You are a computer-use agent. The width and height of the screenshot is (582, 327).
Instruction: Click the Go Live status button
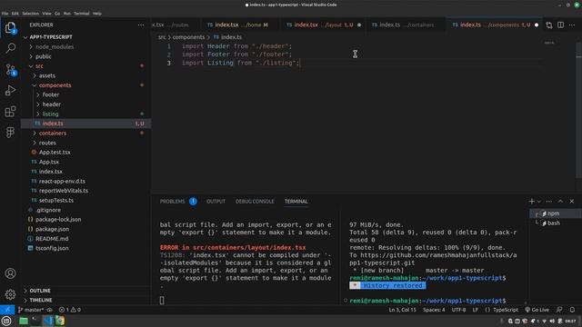coord(537,310)
